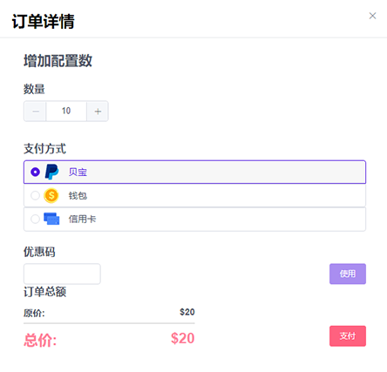Choose the 信用卡 payment label
This screenshot has height=372, width=387.
click(82, 219)
